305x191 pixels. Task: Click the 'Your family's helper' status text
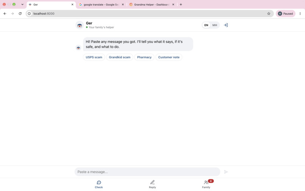coord(101,27)
